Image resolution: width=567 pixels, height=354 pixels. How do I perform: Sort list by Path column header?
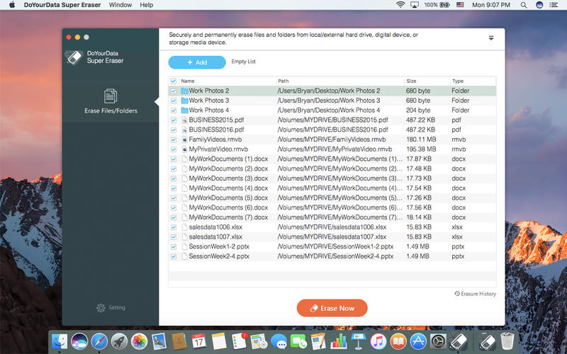click(340, 81)
